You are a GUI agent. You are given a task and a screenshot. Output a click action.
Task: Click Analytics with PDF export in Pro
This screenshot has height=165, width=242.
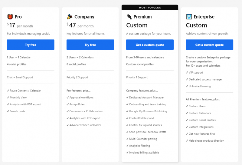[x=25, y=104]
